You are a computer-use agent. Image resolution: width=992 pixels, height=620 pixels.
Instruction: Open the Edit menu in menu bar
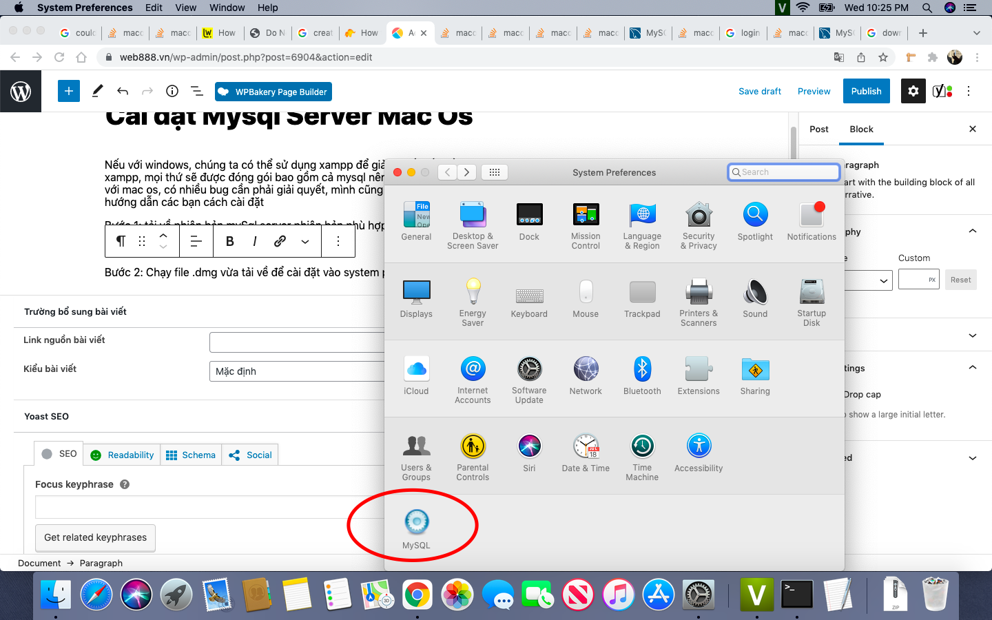[154, 8]
